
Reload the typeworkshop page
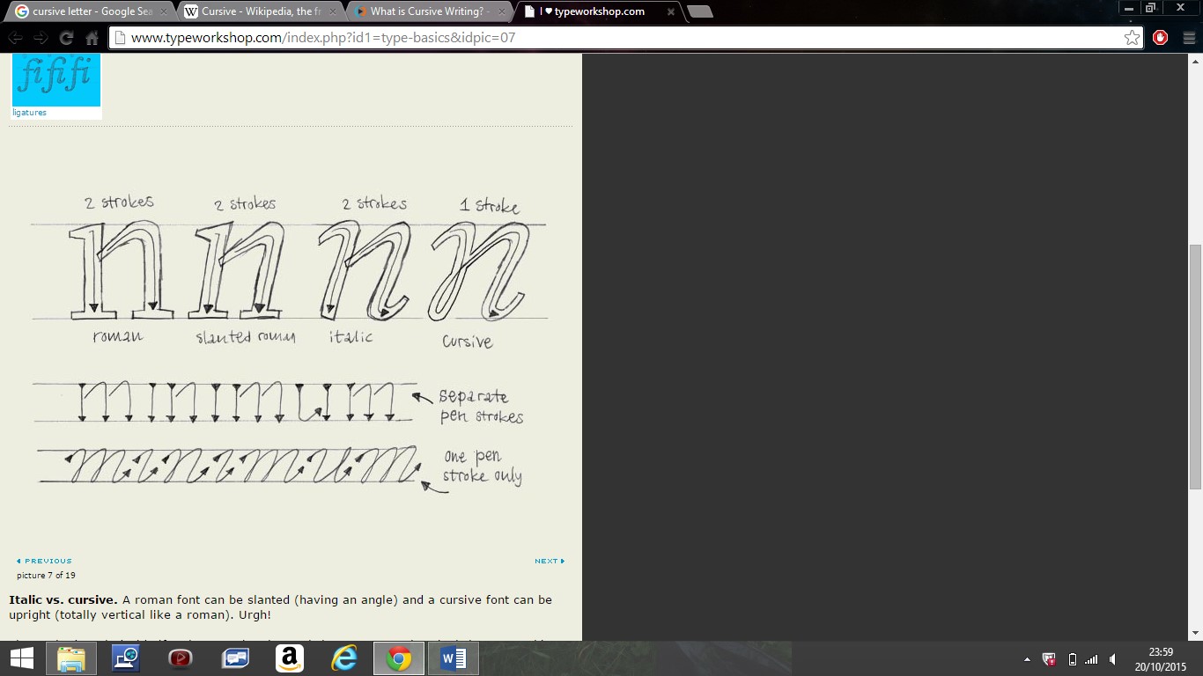tap(66, 38)
